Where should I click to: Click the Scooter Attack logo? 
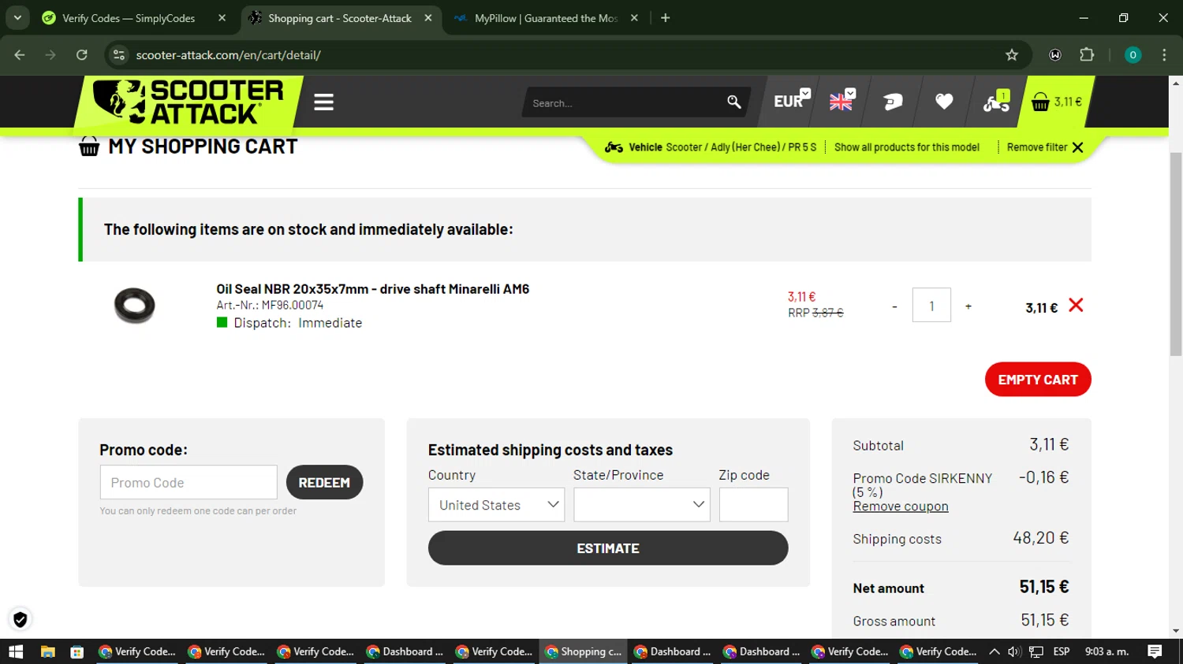coord(188,102)
